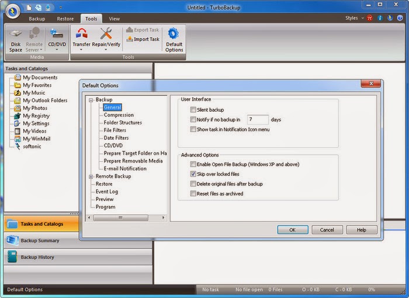Click Export Task in the ribbon

tap(143, 30)
